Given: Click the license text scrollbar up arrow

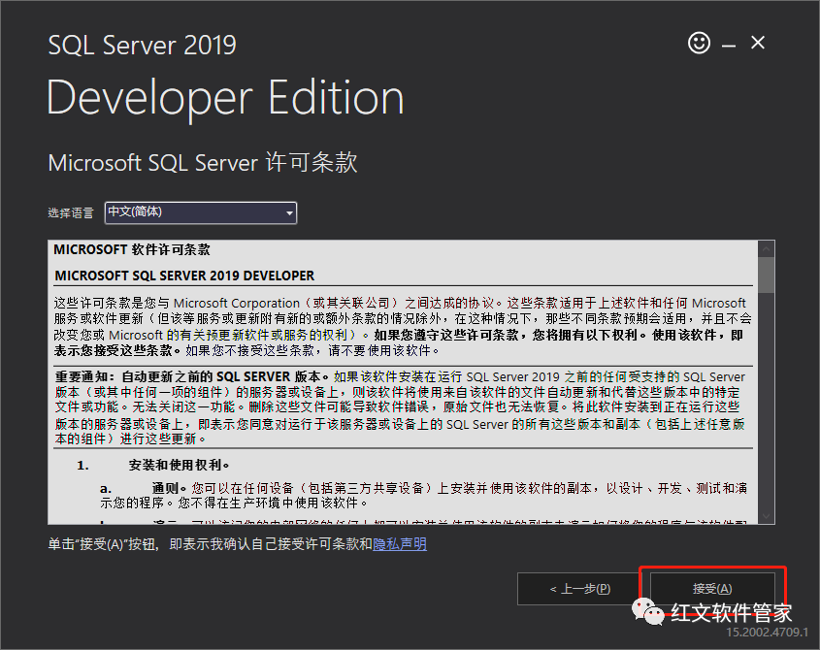Looking at the screenshot, I should [x=767, y=249].
